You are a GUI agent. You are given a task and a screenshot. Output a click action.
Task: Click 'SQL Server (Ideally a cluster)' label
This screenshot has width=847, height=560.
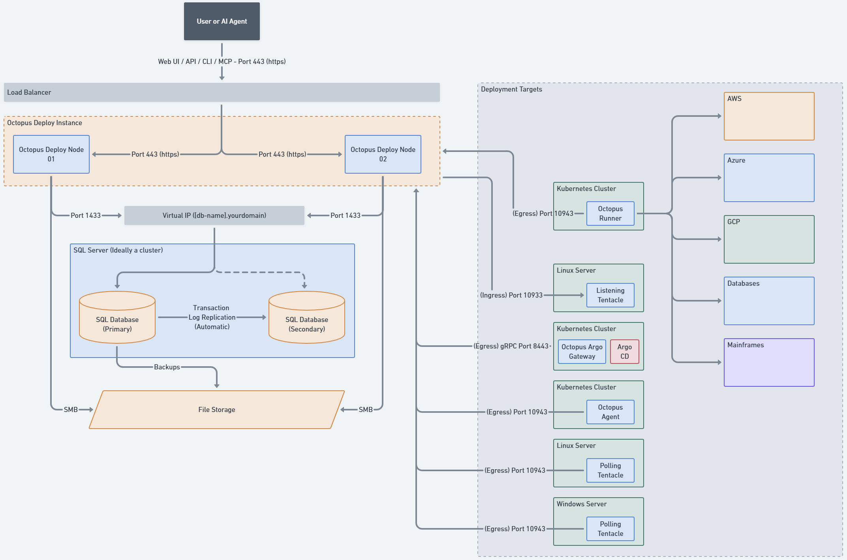(118, 250)
